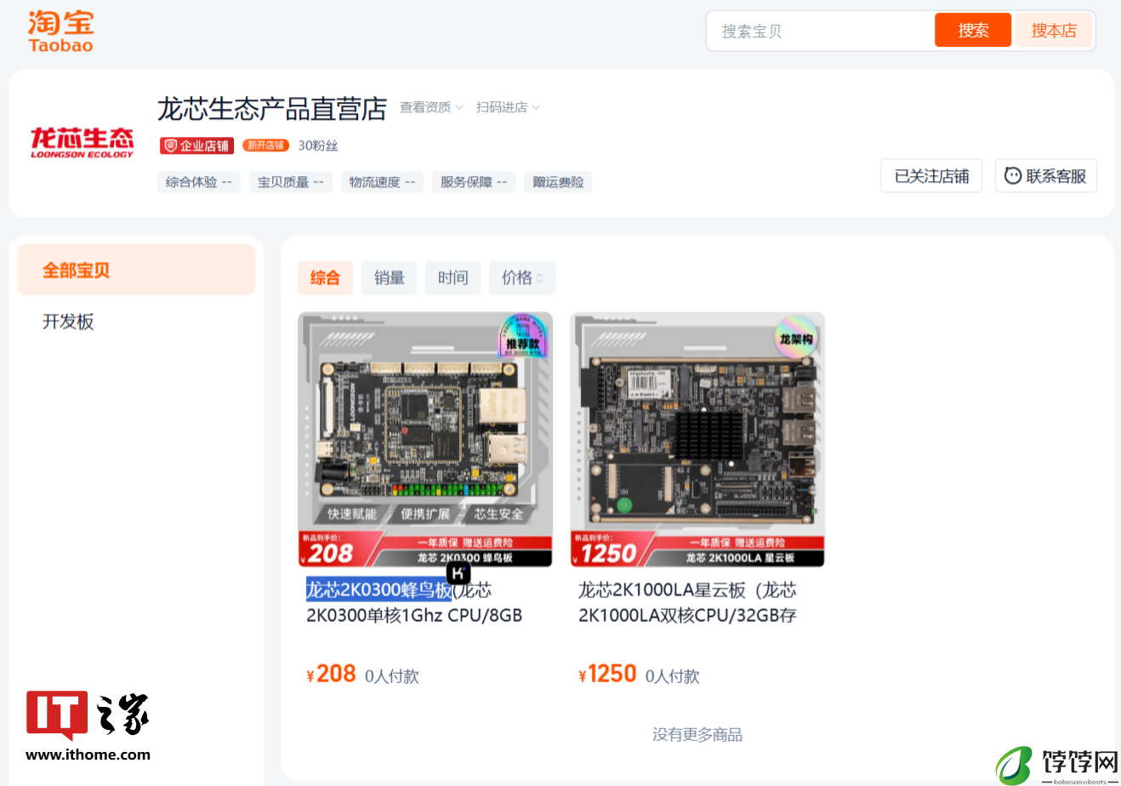Click the ¥208 price text
The height and width of the screenshot is (786, 1121).
pos(331,674)
